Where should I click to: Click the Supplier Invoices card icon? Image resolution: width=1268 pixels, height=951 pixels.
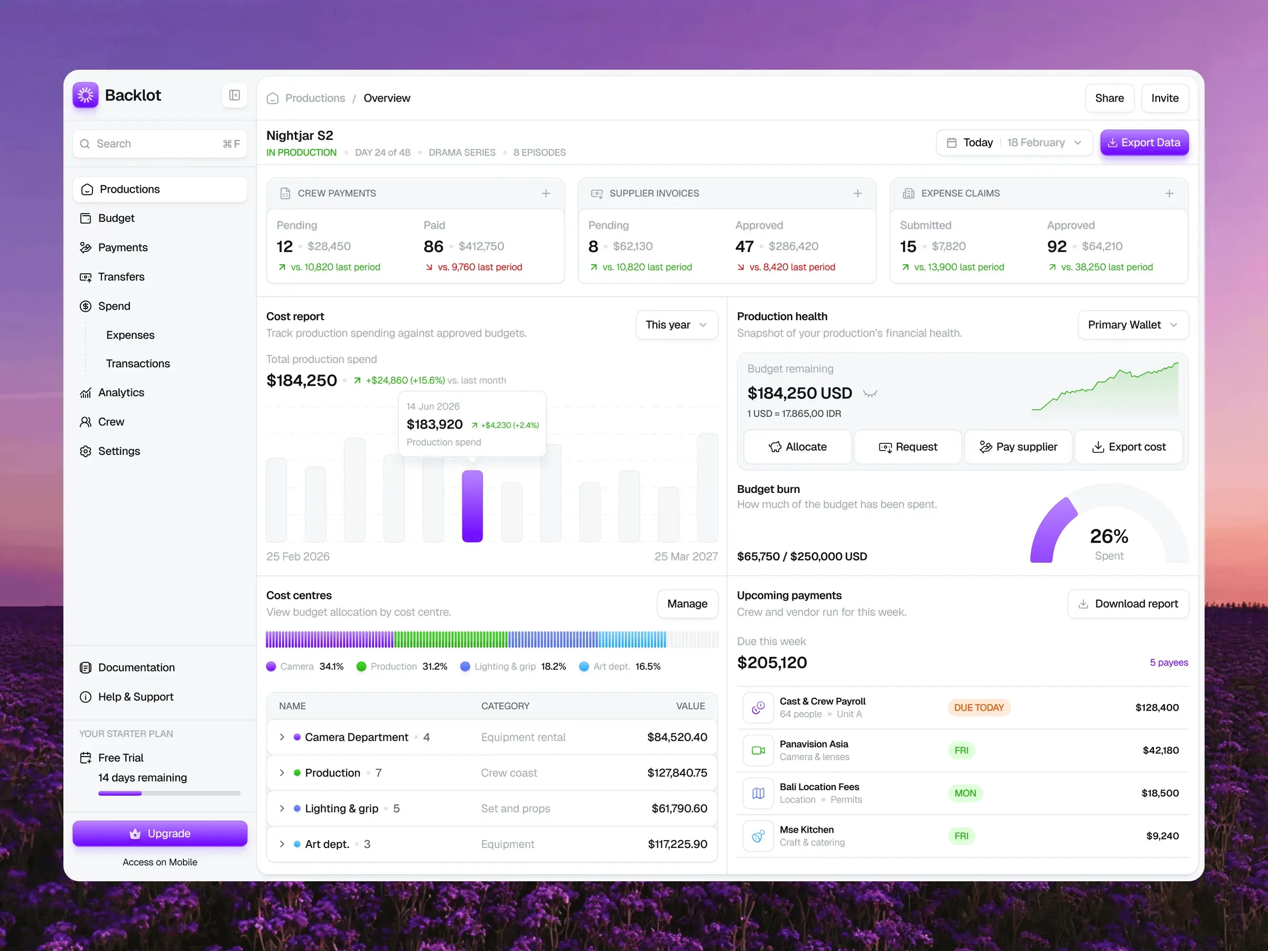596,194
